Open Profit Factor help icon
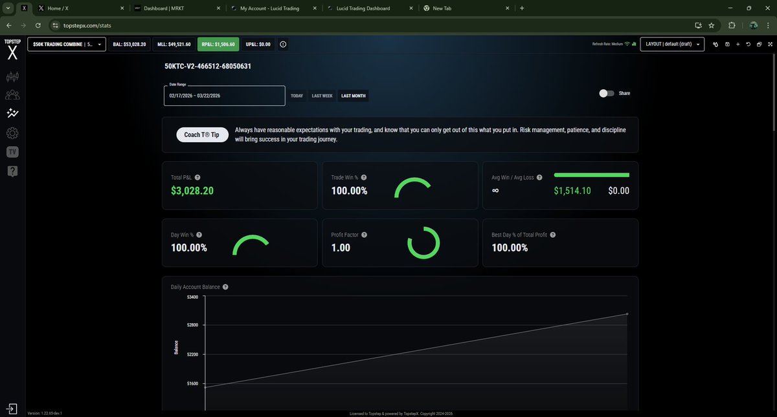Viewport: 777px width, 417px height. [364, 235]
